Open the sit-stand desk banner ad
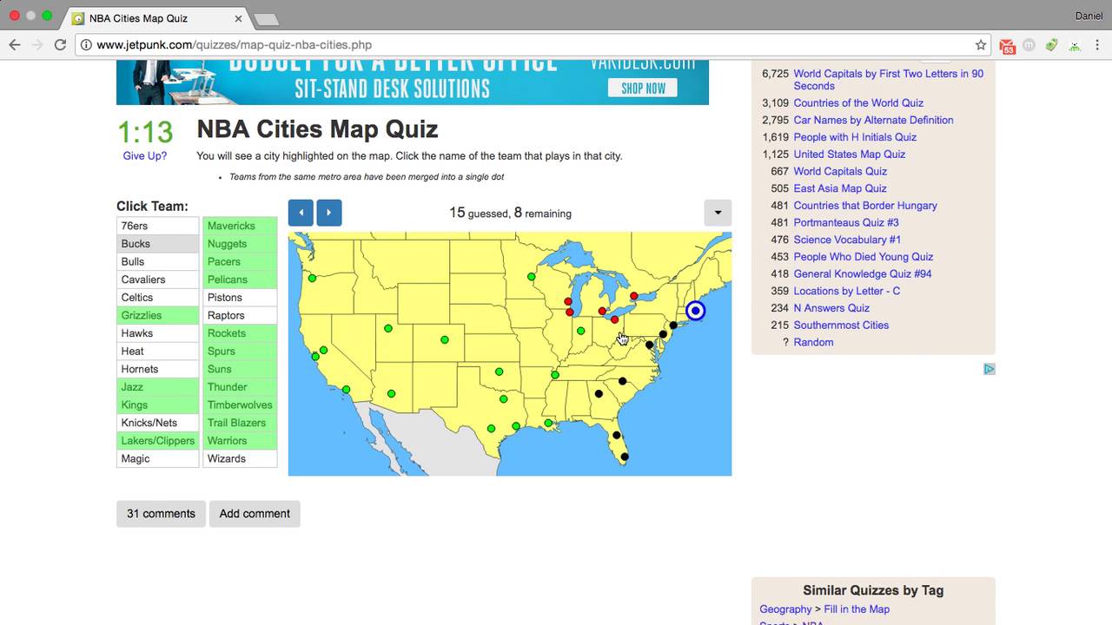The height and width of the screenshot is (625, 1112). point(413,82)
